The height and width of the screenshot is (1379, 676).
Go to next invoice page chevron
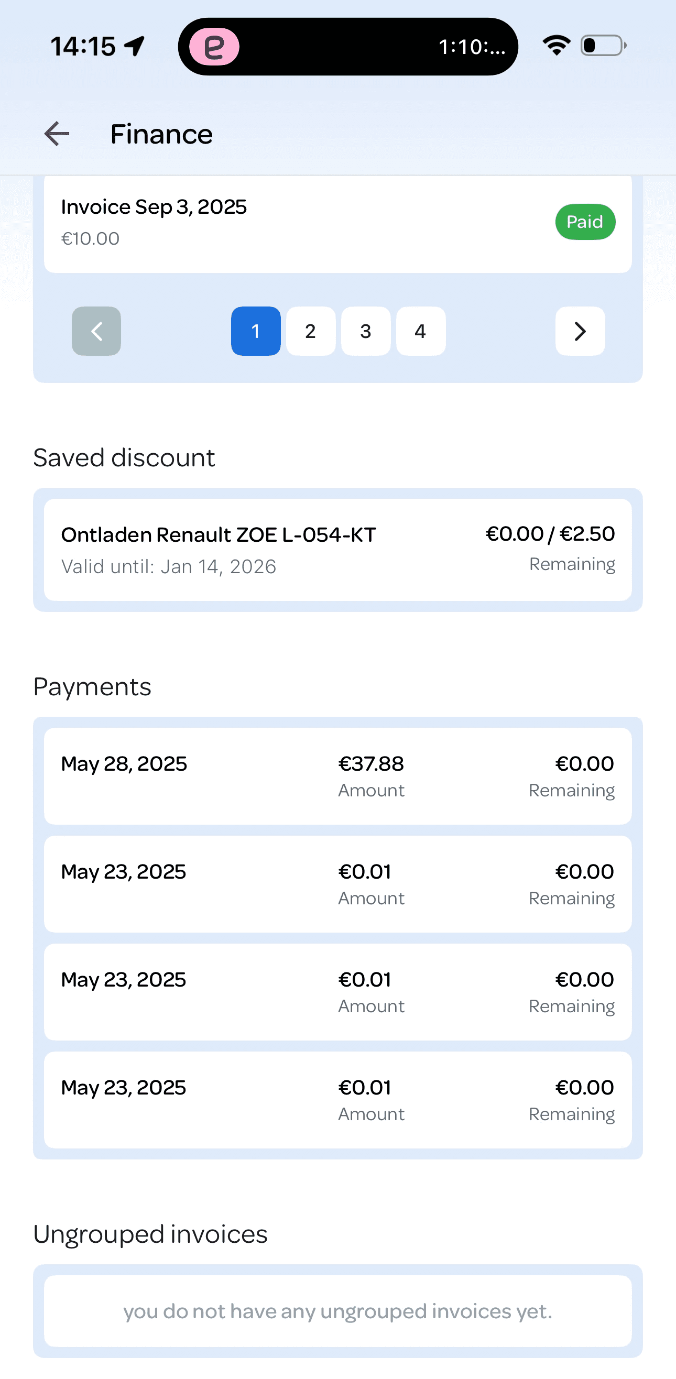(580, 331)
